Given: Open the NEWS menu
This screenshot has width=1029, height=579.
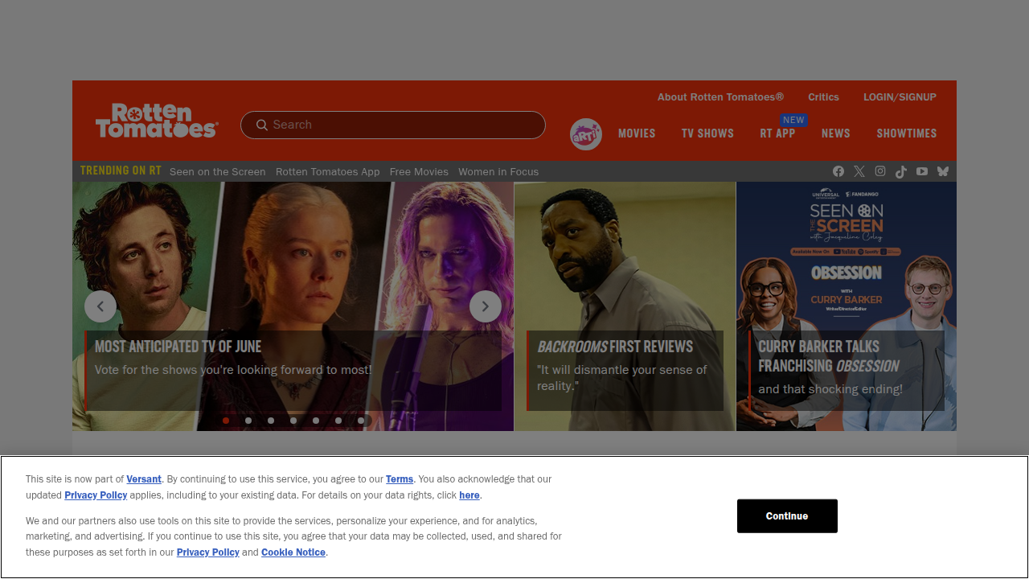Looking at the screenshot, I should tap(836, 133).
